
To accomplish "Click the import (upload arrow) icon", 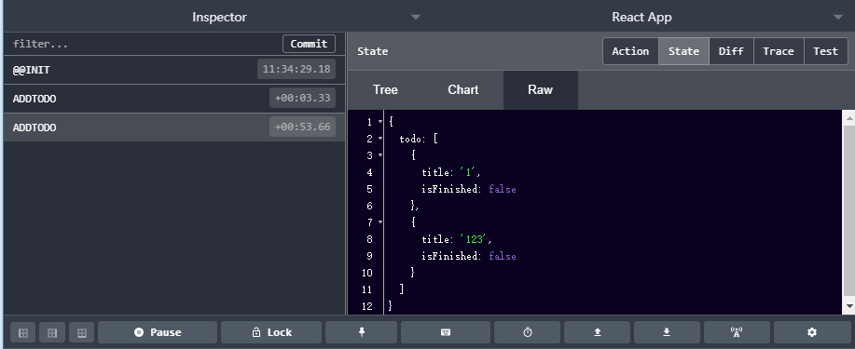I will [x=597, y=332].
